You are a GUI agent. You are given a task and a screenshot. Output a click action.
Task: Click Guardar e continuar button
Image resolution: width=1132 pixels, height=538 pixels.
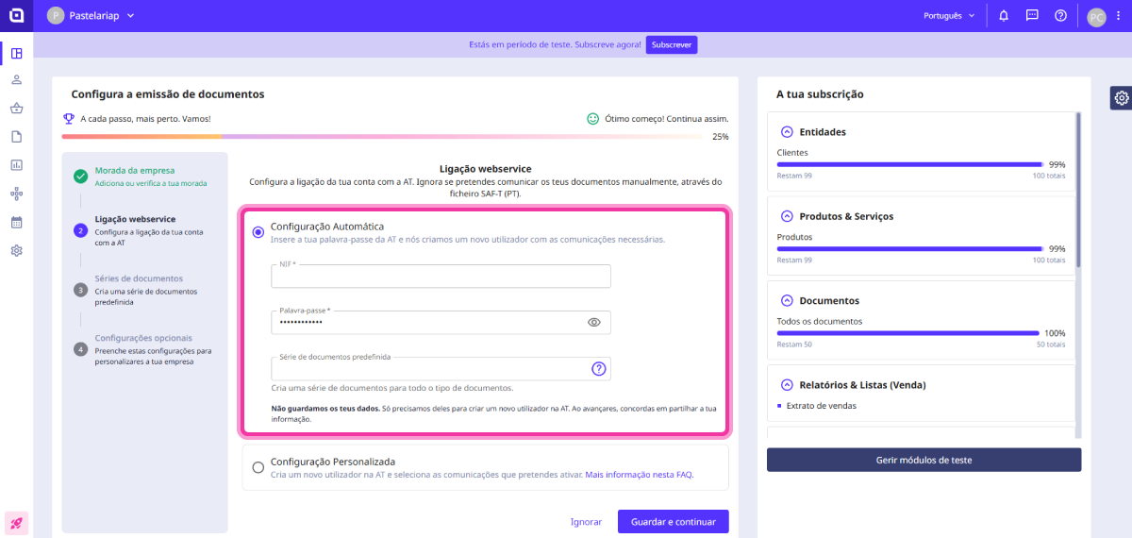(674, 521)
